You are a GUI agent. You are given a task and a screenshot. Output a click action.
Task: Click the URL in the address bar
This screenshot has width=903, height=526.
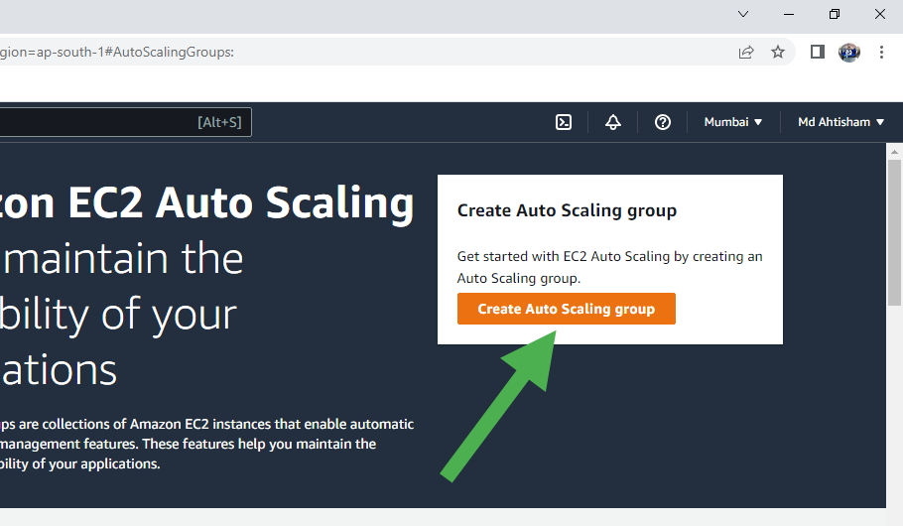click(x=119, y=52)
